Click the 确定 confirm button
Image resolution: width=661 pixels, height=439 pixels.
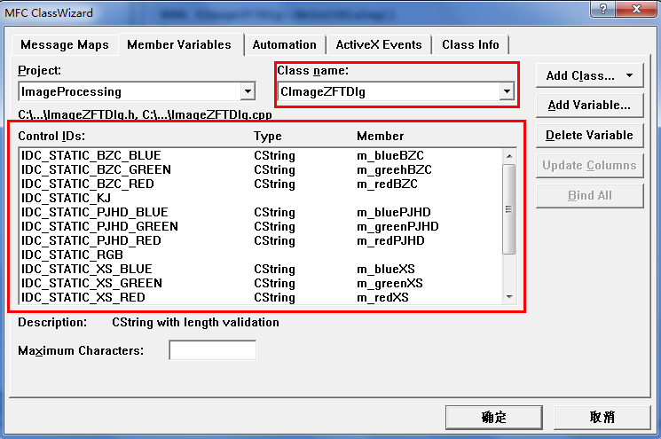(493, 417)
